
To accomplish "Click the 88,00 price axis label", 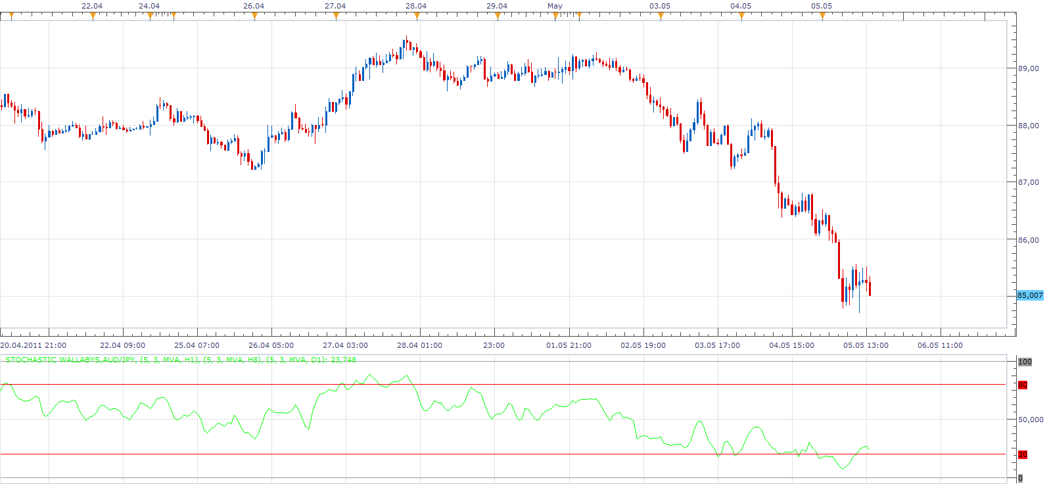I will click(x=1029, y=126).
